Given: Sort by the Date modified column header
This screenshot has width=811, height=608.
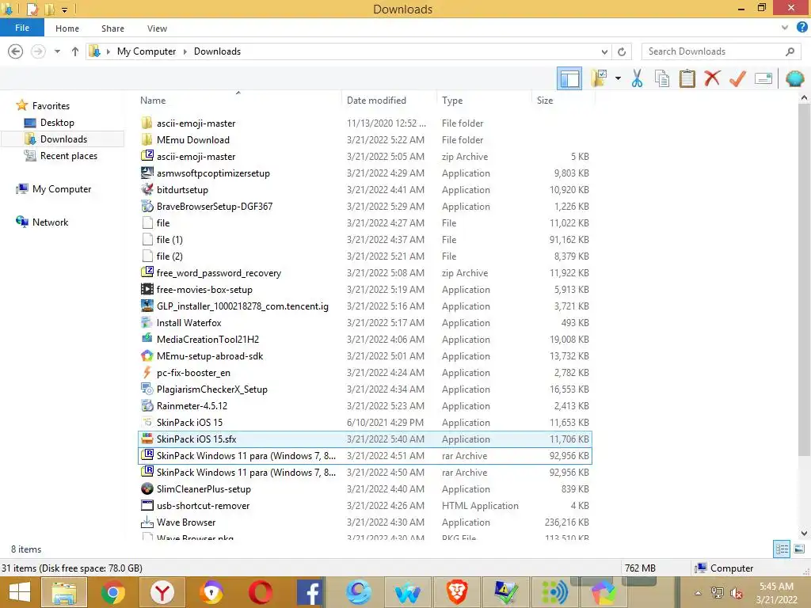Looking at the screenshot, I should 376,101.
